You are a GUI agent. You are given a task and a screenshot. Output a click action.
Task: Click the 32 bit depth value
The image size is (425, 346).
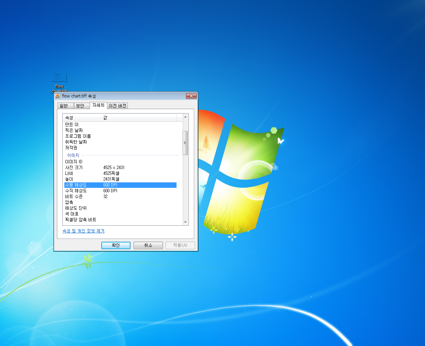(x=105, y=197)
